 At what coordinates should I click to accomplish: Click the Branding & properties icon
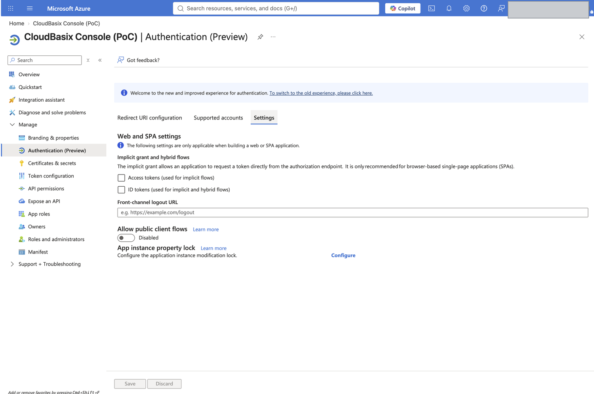coord(22,138)
